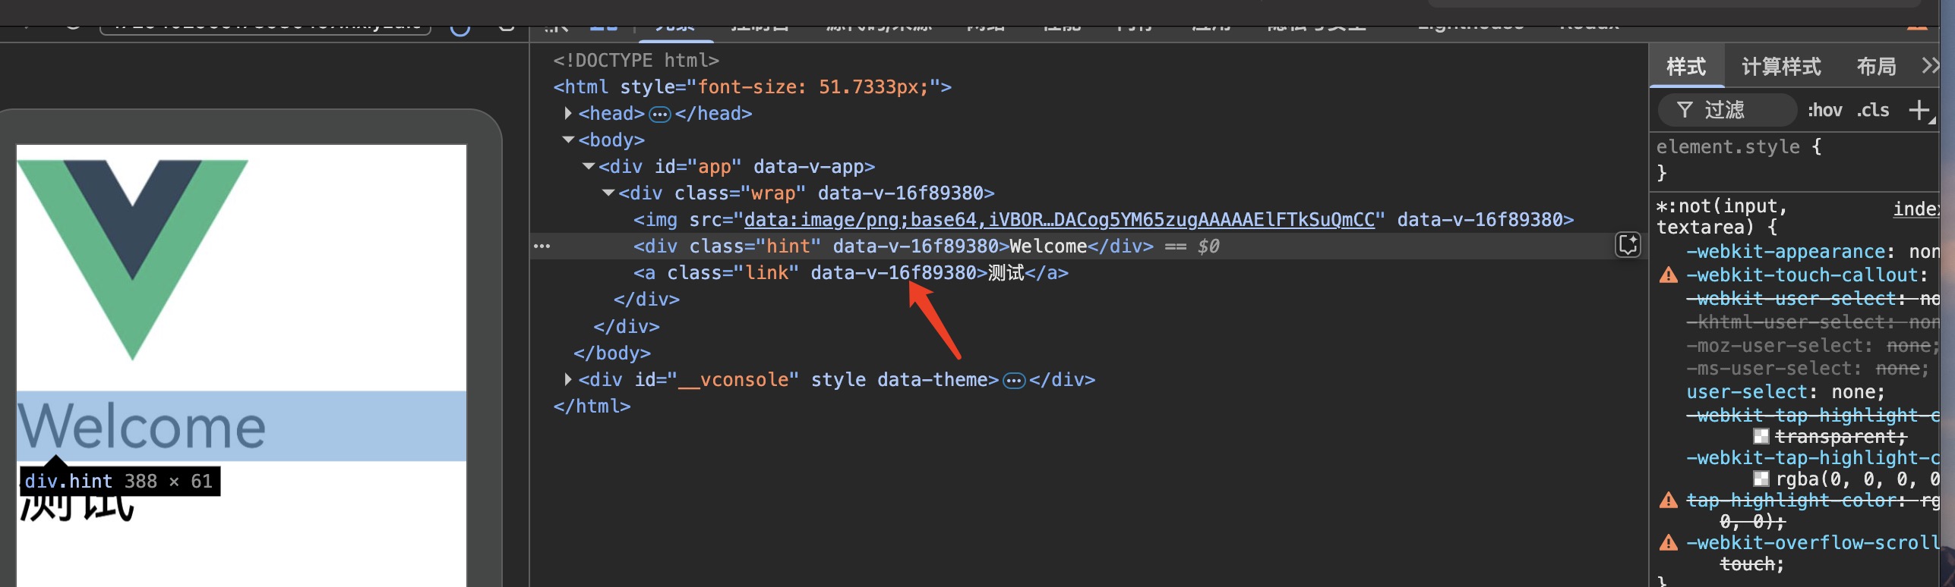Click the user-select: none declaration
Screen dimensions: 1955x587
click(1786, 392)
